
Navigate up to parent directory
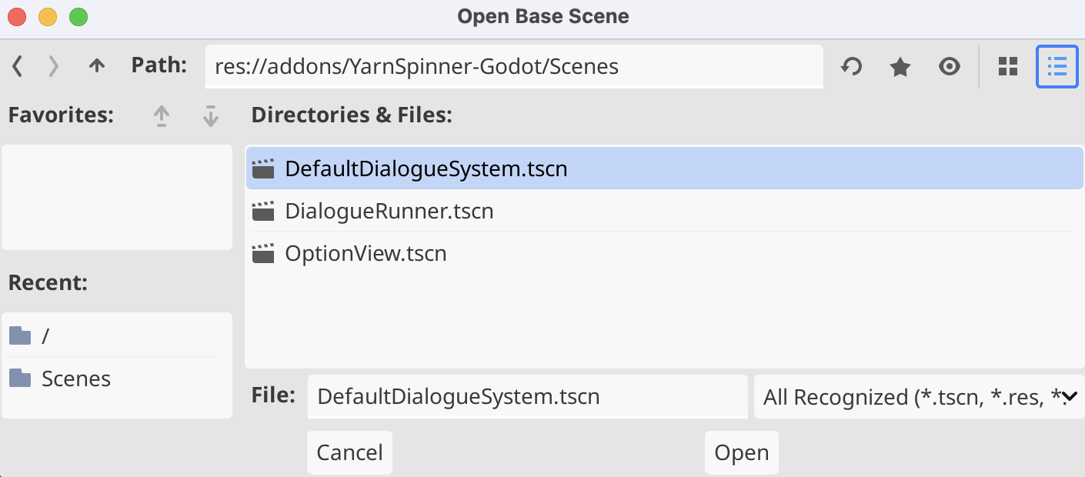click(96, 66)
